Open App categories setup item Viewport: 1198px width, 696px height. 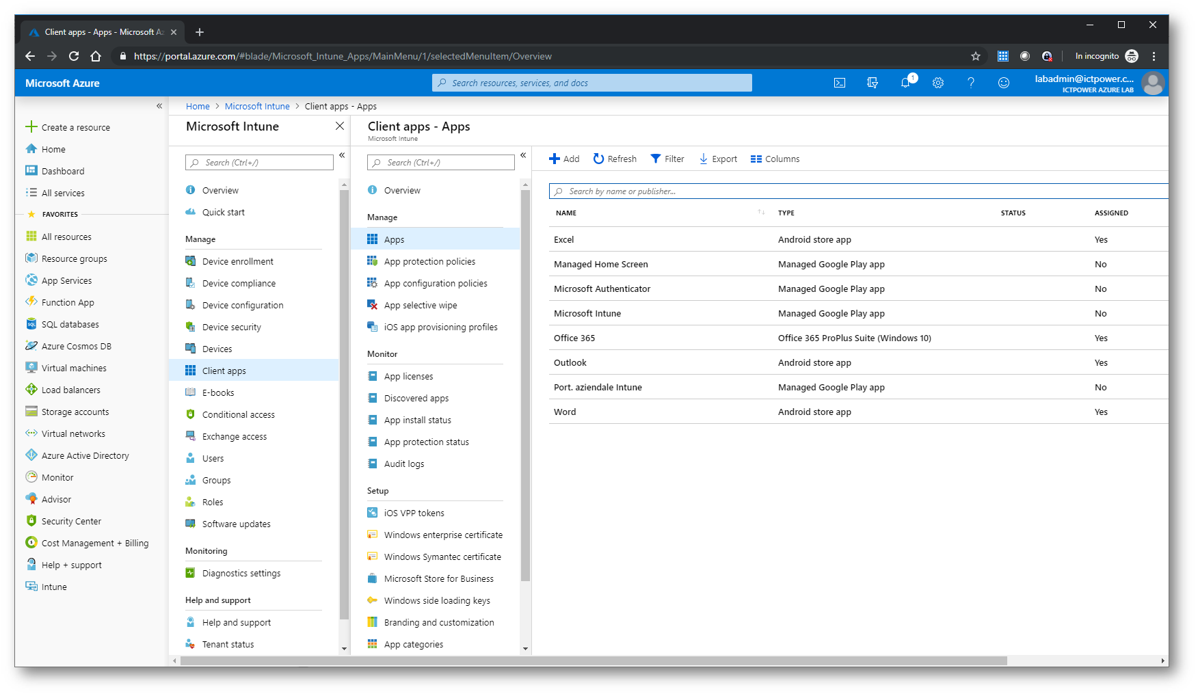[405, 644]
